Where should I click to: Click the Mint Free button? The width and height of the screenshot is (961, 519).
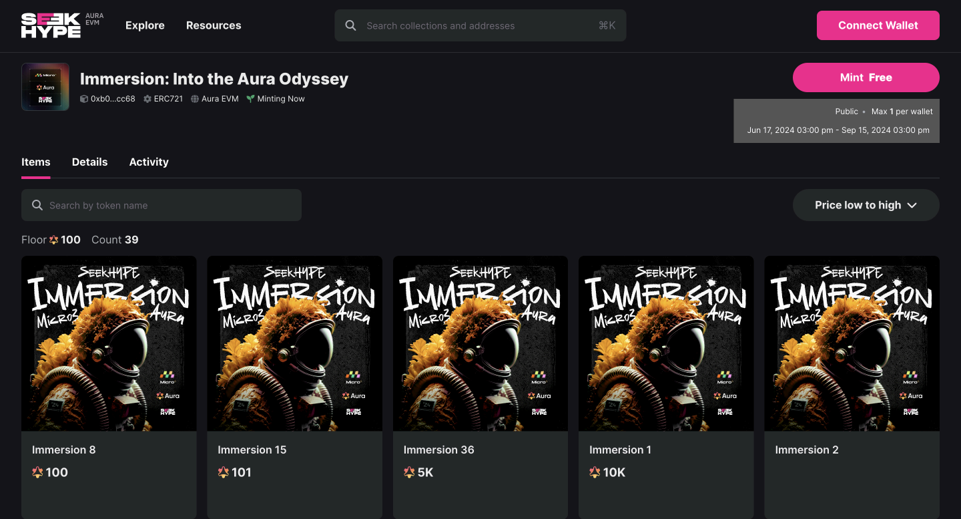[x=866, y=77]
